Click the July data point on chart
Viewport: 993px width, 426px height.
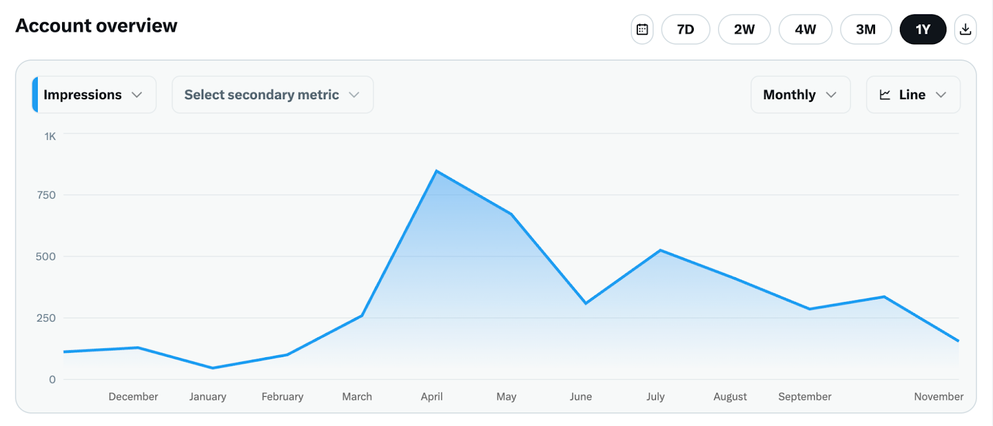click(x=660, y=251)
